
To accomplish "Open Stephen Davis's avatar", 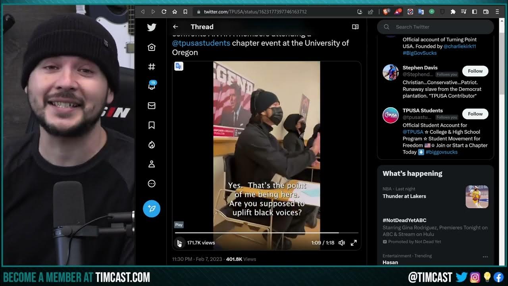I will click(x=391, y=72).
